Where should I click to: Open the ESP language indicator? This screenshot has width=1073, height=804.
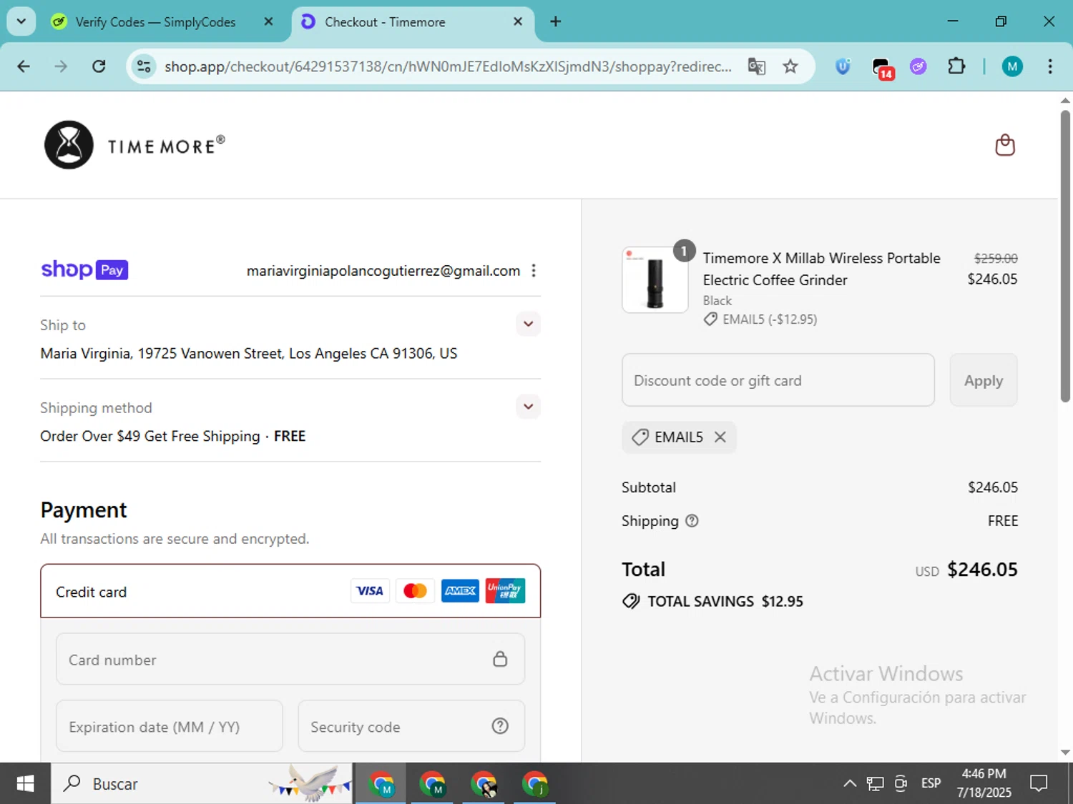click(x=931, y=784)
